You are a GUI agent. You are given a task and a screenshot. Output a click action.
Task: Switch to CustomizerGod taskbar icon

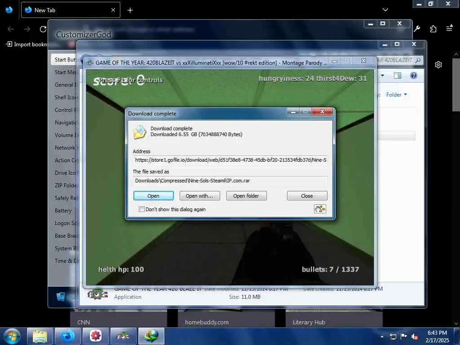96,336
